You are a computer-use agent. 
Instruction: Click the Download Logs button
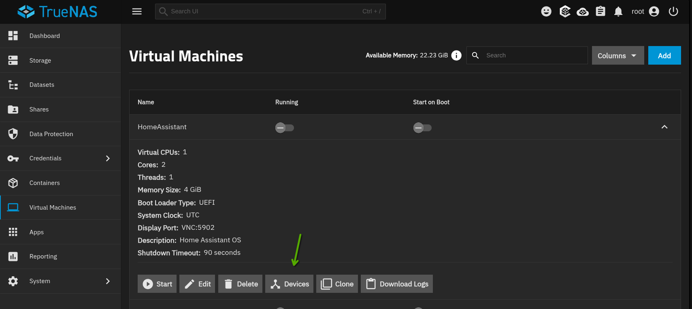[397, 284]
